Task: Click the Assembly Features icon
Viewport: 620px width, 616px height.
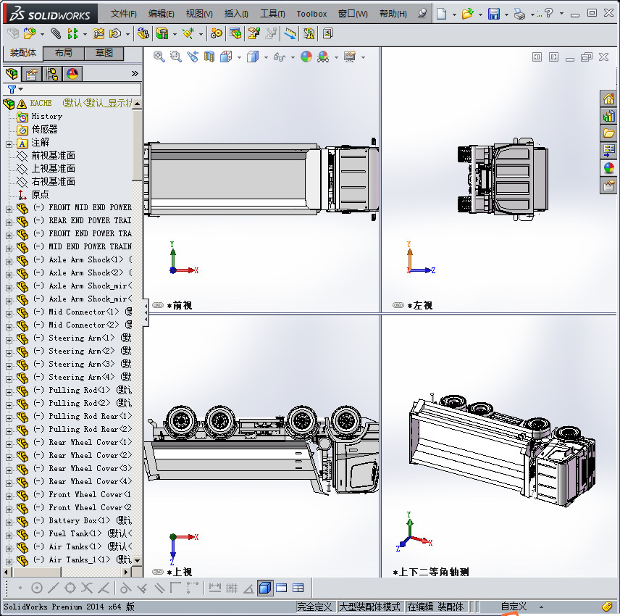Action: (x=162, y=33)
